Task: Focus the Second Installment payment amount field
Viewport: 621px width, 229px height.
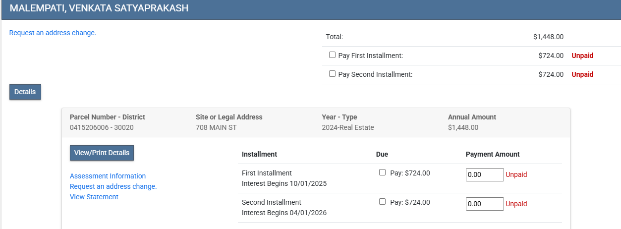Action: 484,204
